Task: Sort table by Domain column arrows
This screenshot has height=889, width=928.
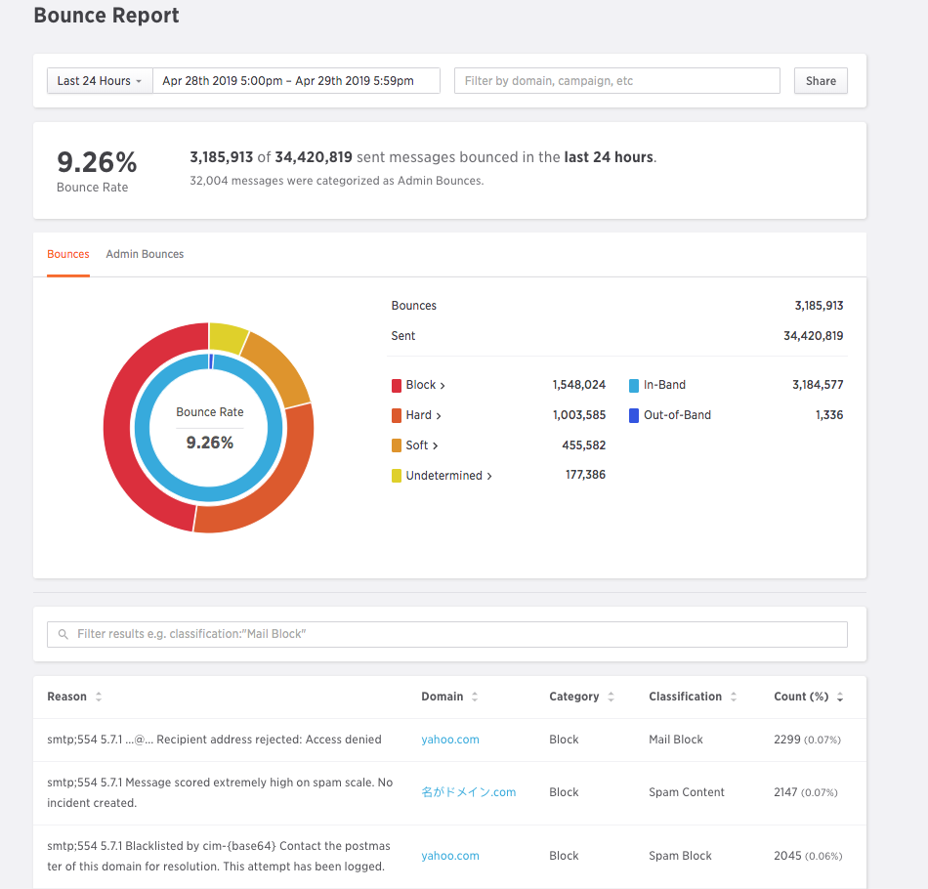Action: tap(475, 698)
